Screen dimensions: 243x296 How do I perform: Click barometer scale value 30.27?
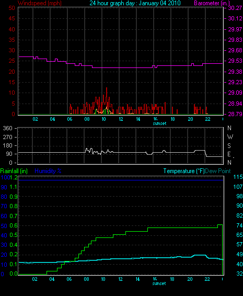235,8
